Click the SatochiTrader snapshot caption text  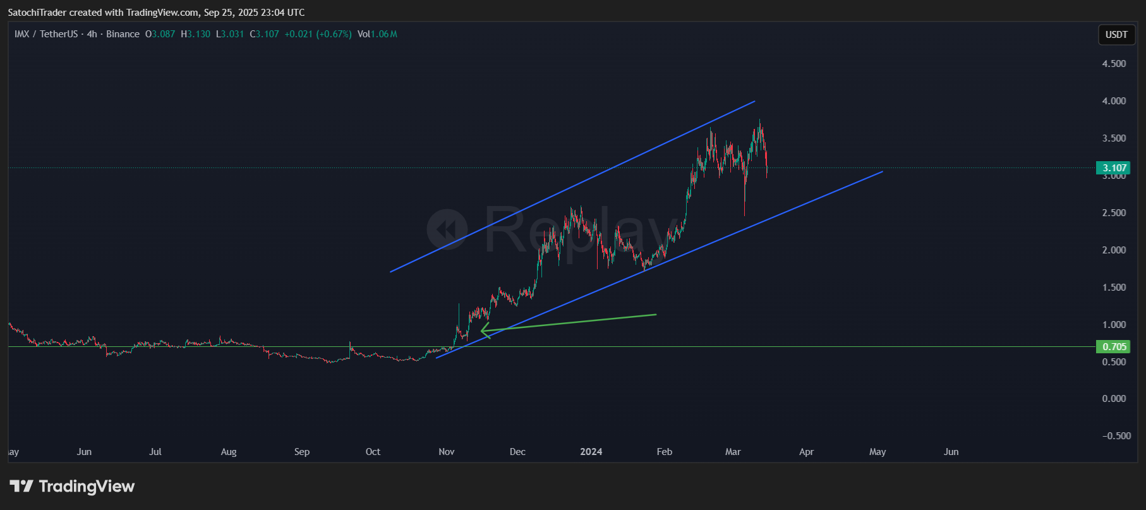tap(156, 13)
